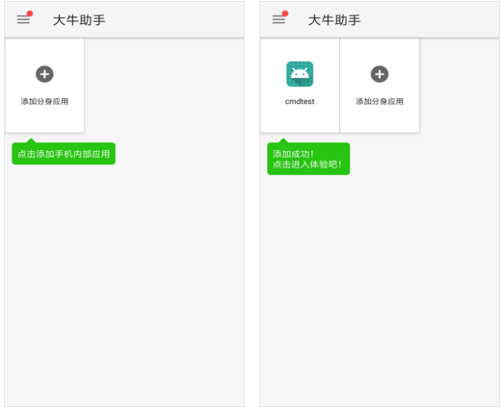502x409 pixels.
Task: Select the add-app card tile beside cmdtest
Action: [380, 86]
